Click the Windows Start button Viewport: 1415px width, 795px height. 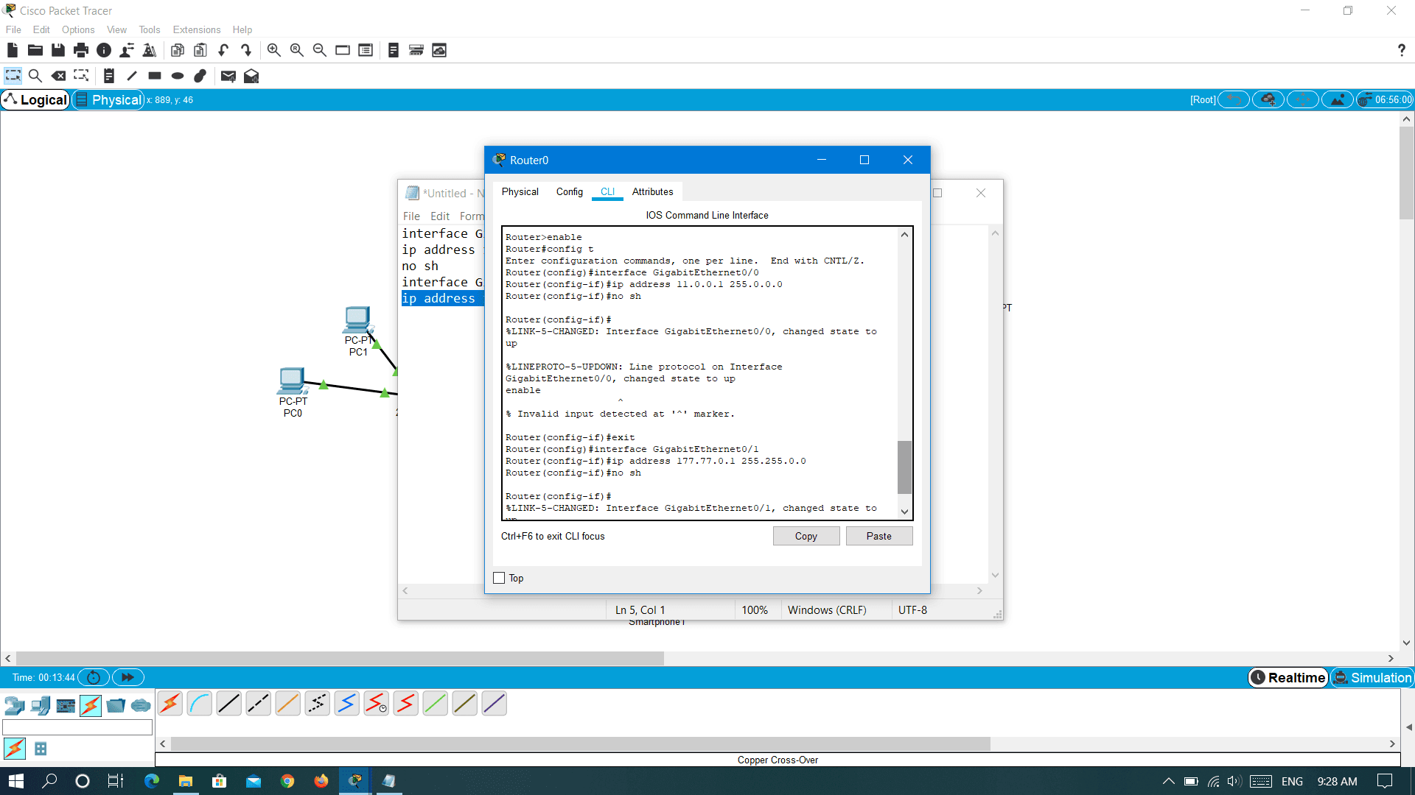(x=16, y=781)
